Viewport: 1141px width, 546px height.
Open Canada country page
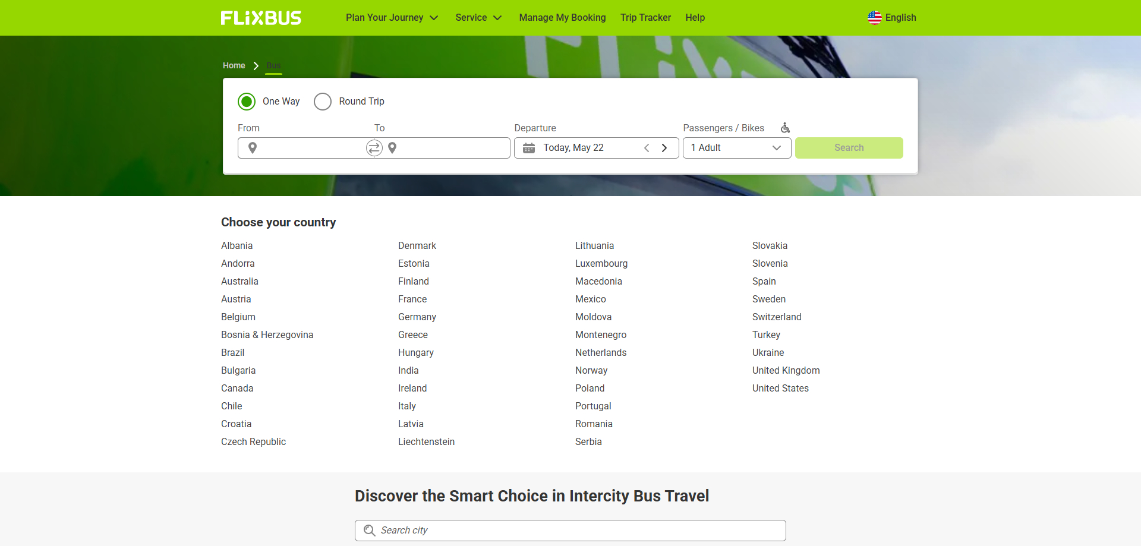point(237,389)
